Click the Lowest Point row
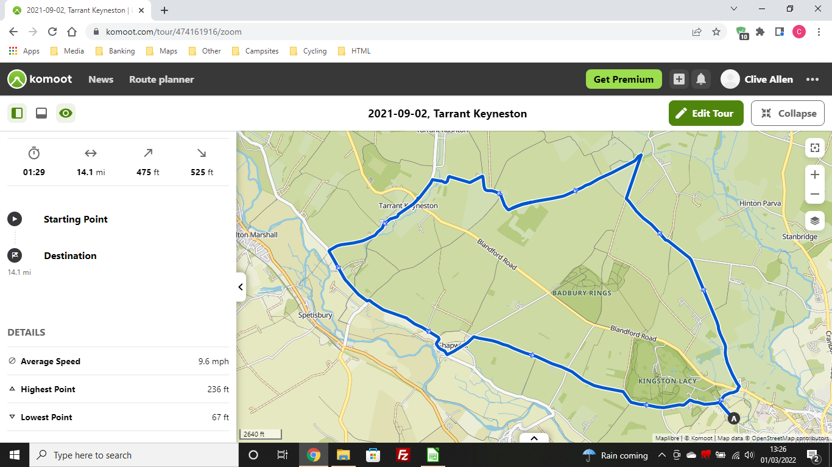This screenshot has width=832, height=467. coord(118,417)
